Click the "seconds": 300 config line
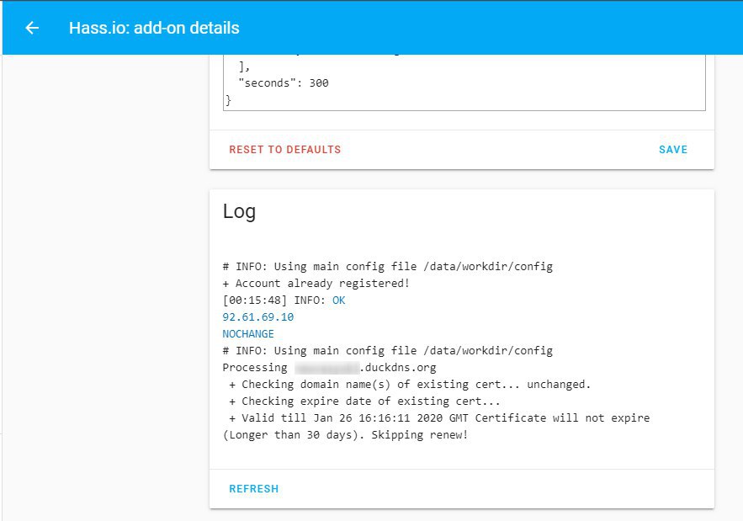 coord(284,83)
